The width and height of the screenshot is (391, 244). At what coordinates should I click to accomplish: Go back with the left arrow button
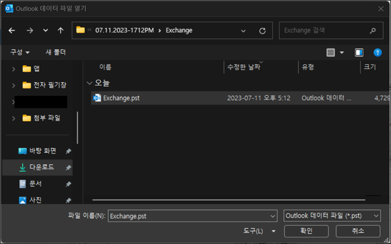(x=12, y=30)
